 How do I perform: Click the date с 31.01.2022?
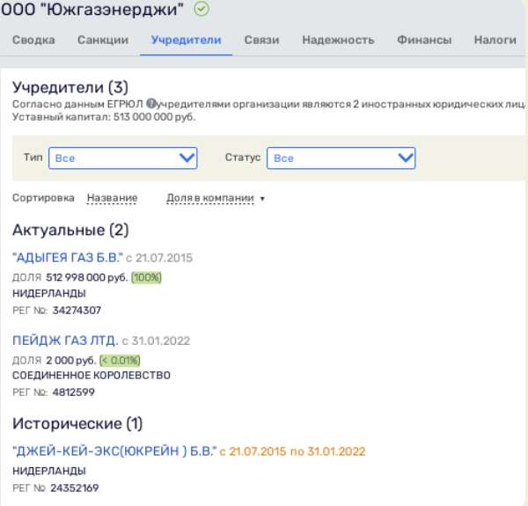157,341
